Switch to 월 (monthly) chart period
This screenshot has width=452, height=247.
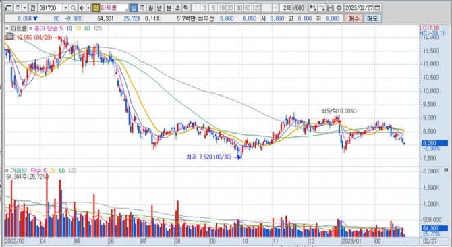pyautogui.click(x=150, y=8)
